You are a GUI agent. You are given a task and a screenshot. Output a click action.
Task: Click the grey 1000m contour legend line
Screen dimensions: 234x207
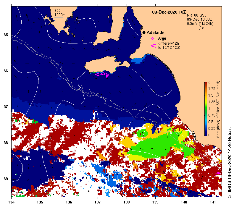59,18
